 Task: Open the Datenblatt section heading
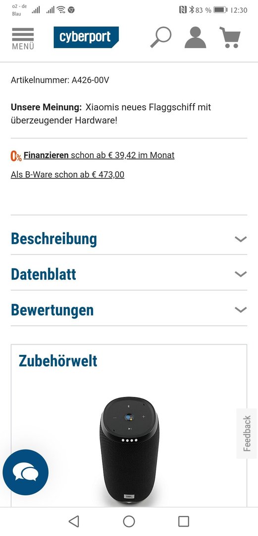coord(44,274)
